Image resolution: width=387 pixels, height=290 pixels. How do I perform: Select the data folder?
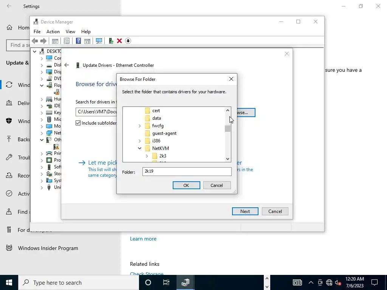point(156,118)
